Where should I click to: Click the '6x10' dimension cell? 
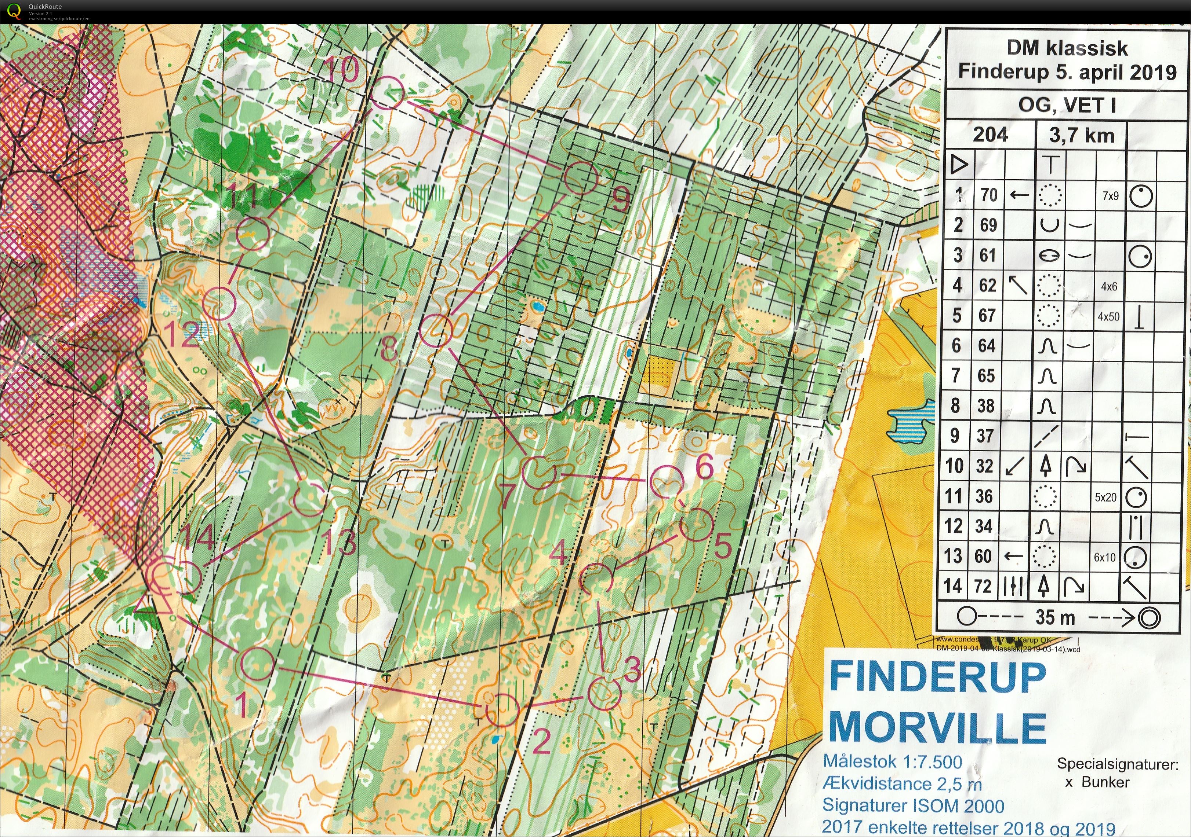coord(1105,557)
